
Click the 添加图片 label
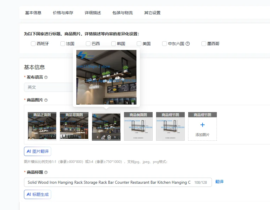coord(202,135)
